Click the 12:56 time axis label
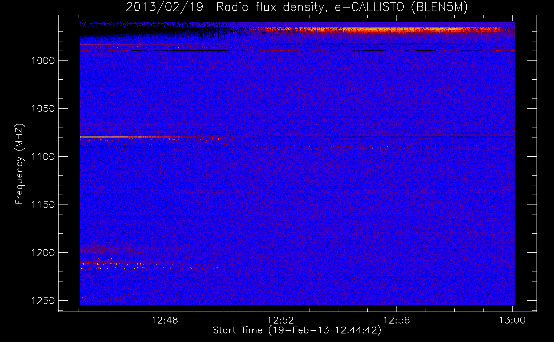554x342 pixels. pyautogui.click(x=396, y=320)
